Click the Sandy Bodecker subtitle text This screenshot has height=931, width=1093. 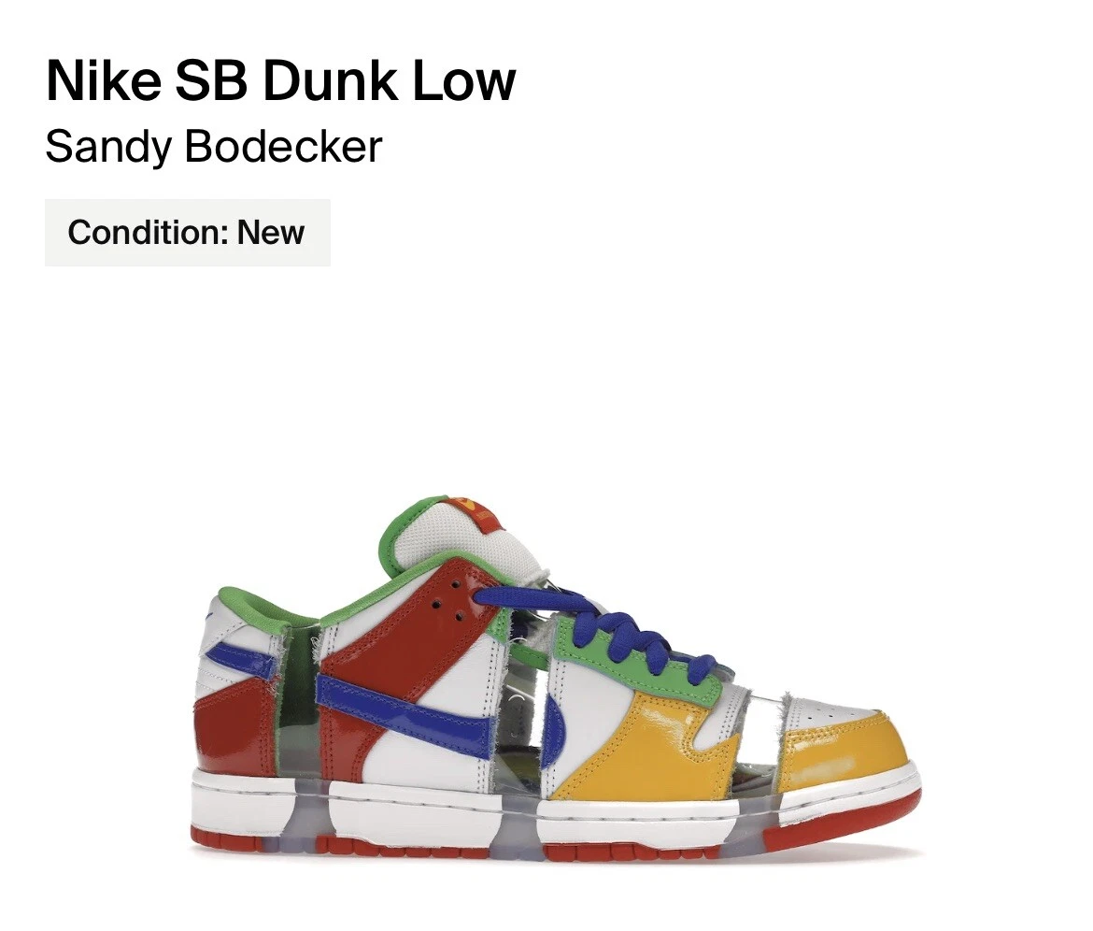[213, 147]
